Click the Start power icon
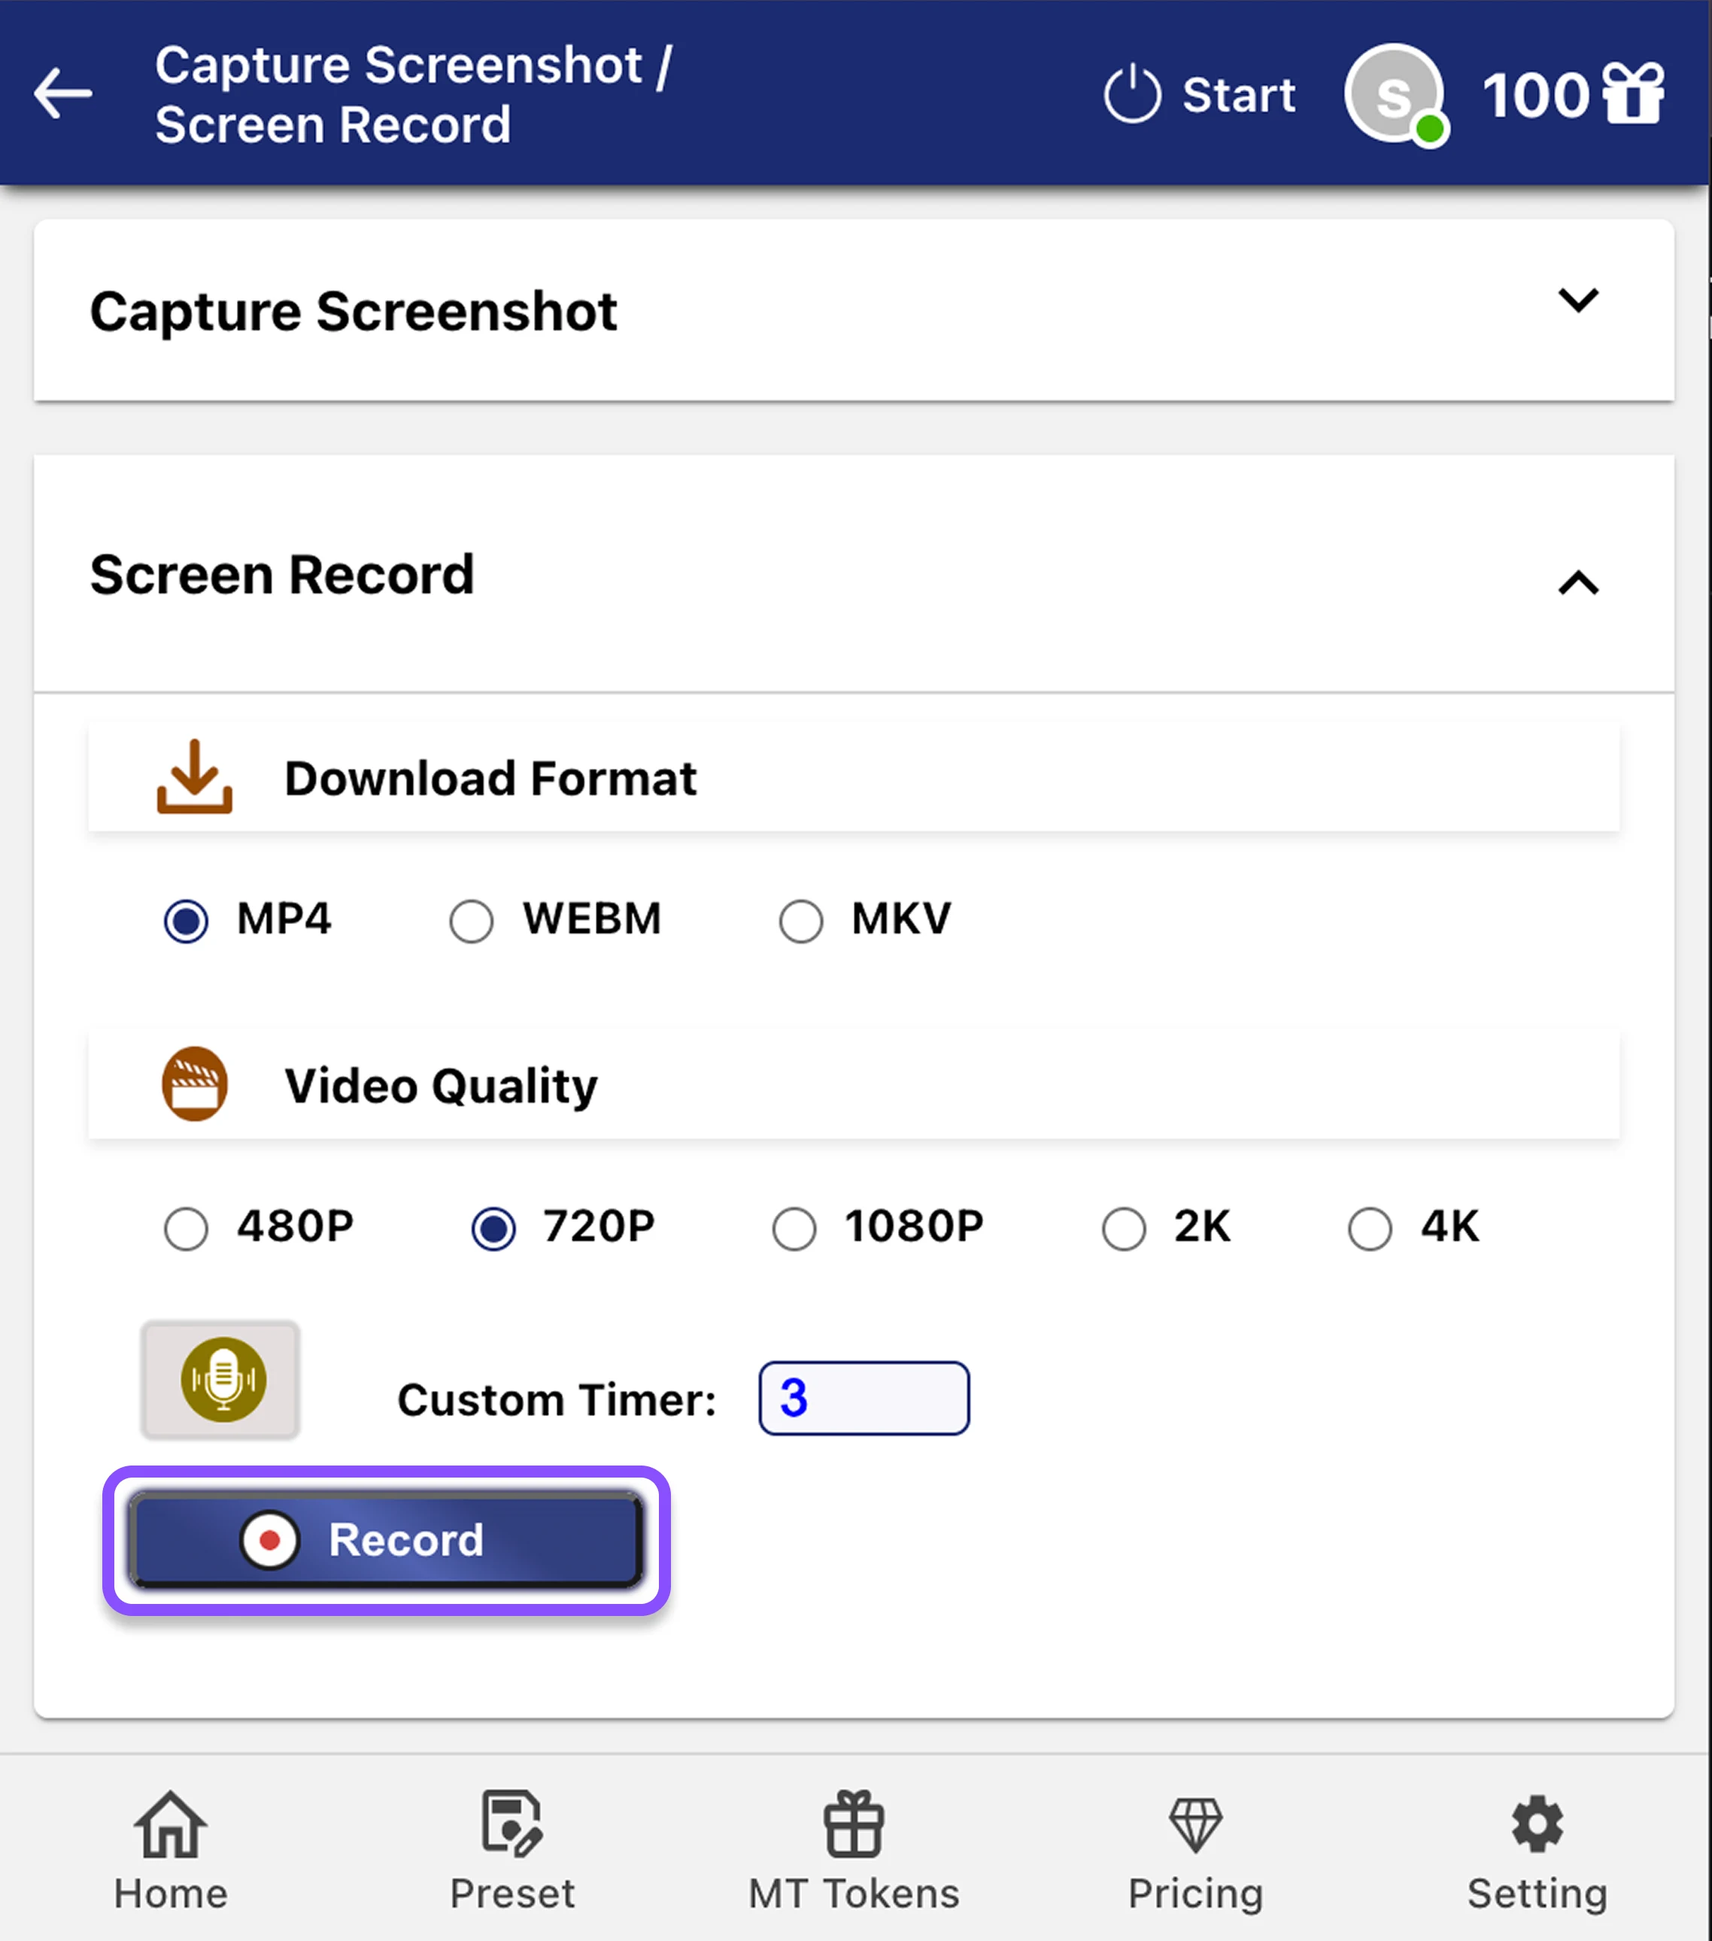Viewport: 1712px width, 1941px height. [x=1133, y=93]
